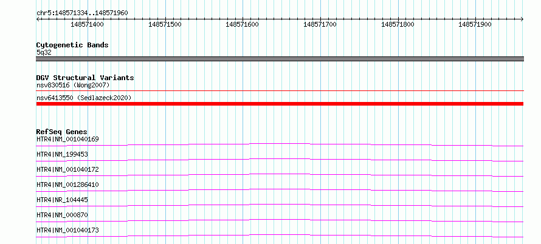Image resolution: width=541 pixels, height=244 pixels.
Task: Click the gray 5q32 cytogenetic band bar
Action: click(280, 59)
